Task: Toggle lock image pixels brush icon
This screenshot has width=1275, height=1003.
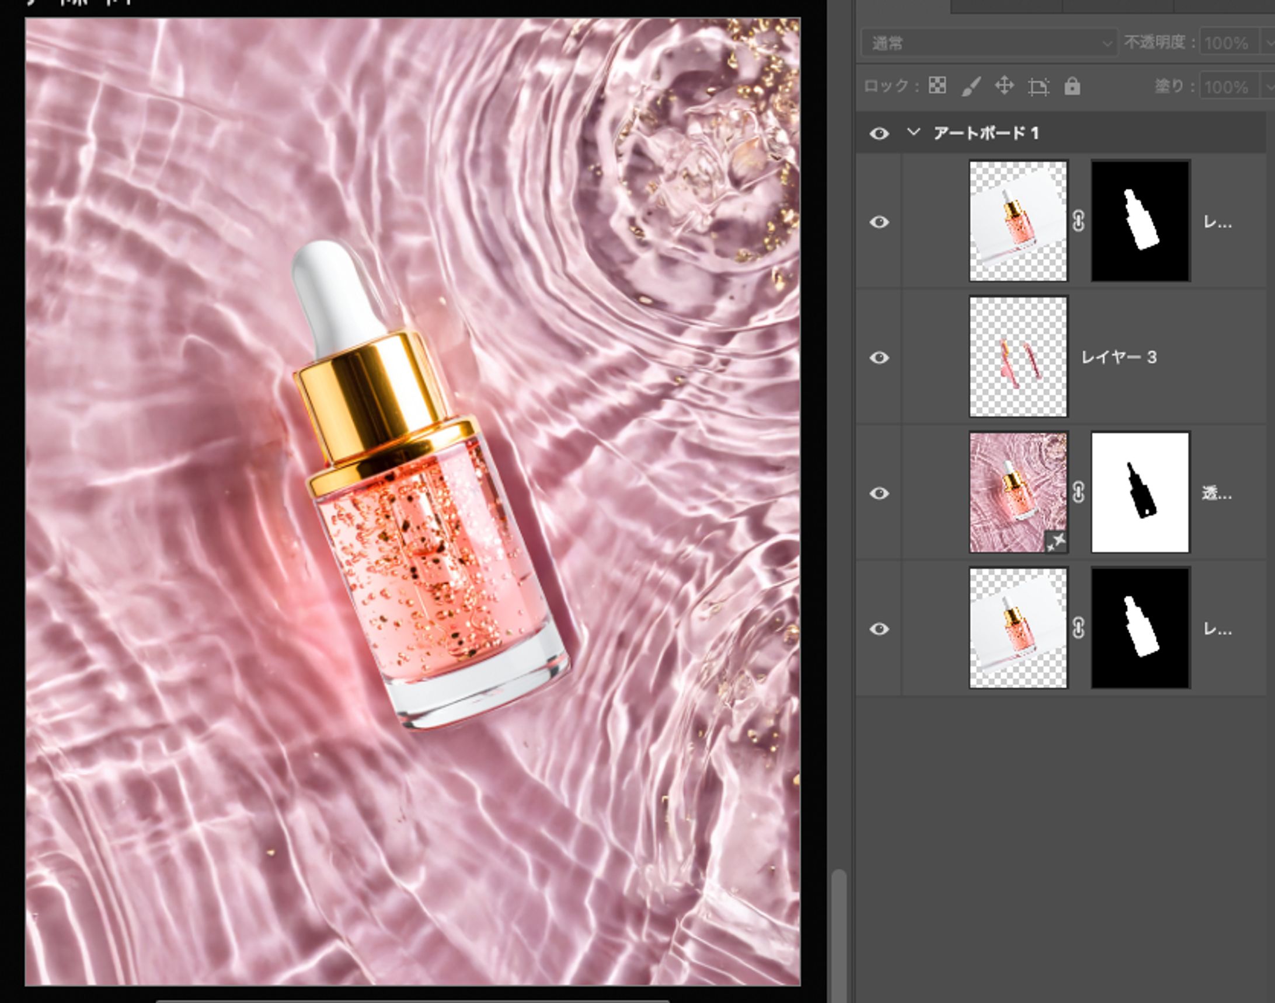Action: [971, 86]
